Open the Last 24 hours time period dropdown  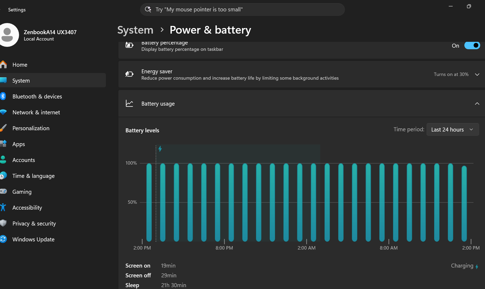(x=453, y=129)
